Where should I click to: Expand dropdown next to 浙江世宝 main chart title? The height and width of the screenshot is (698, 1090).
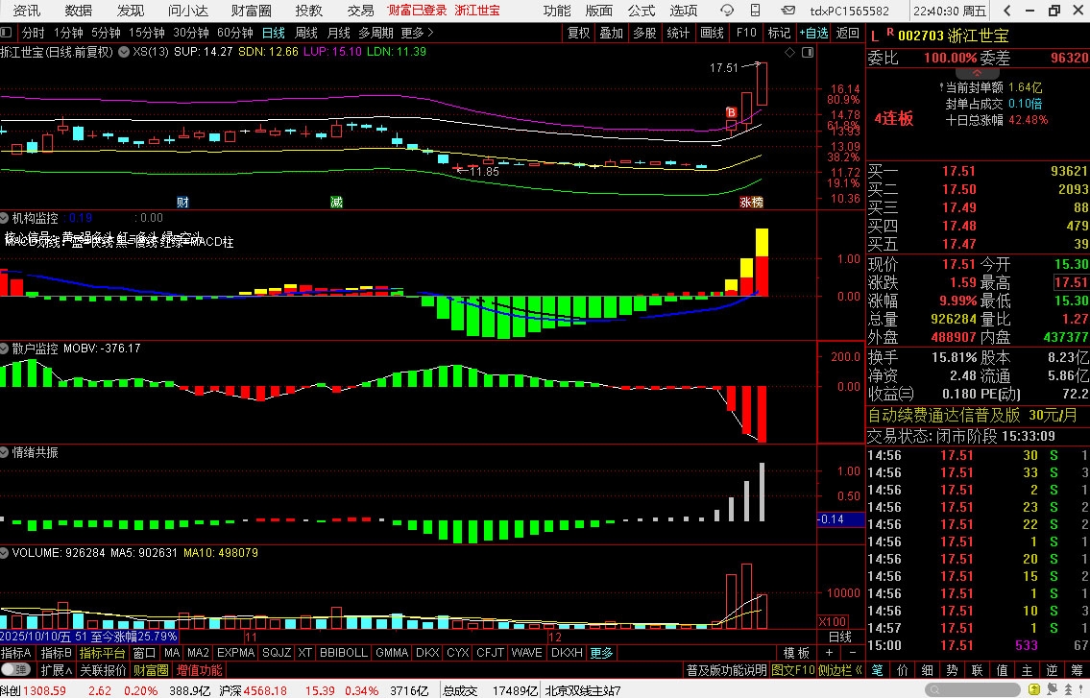tap(124, 52)
